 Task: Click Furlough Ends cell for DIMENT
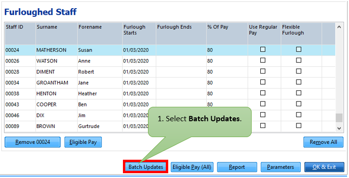click(x=181, y=72)
